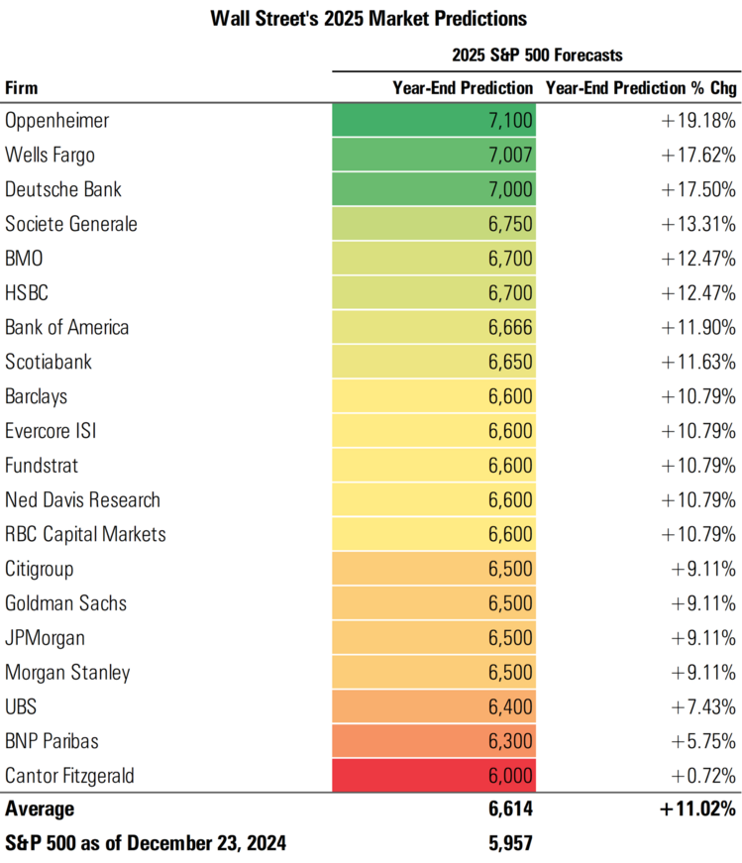
Task: Click the Wells Fargo 7,007 prediction cell
Action: (433, 156)
